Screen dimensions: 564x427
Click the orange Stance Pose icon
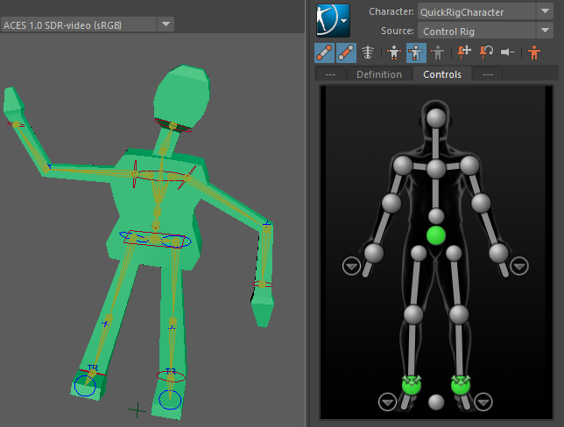[534, 52]
